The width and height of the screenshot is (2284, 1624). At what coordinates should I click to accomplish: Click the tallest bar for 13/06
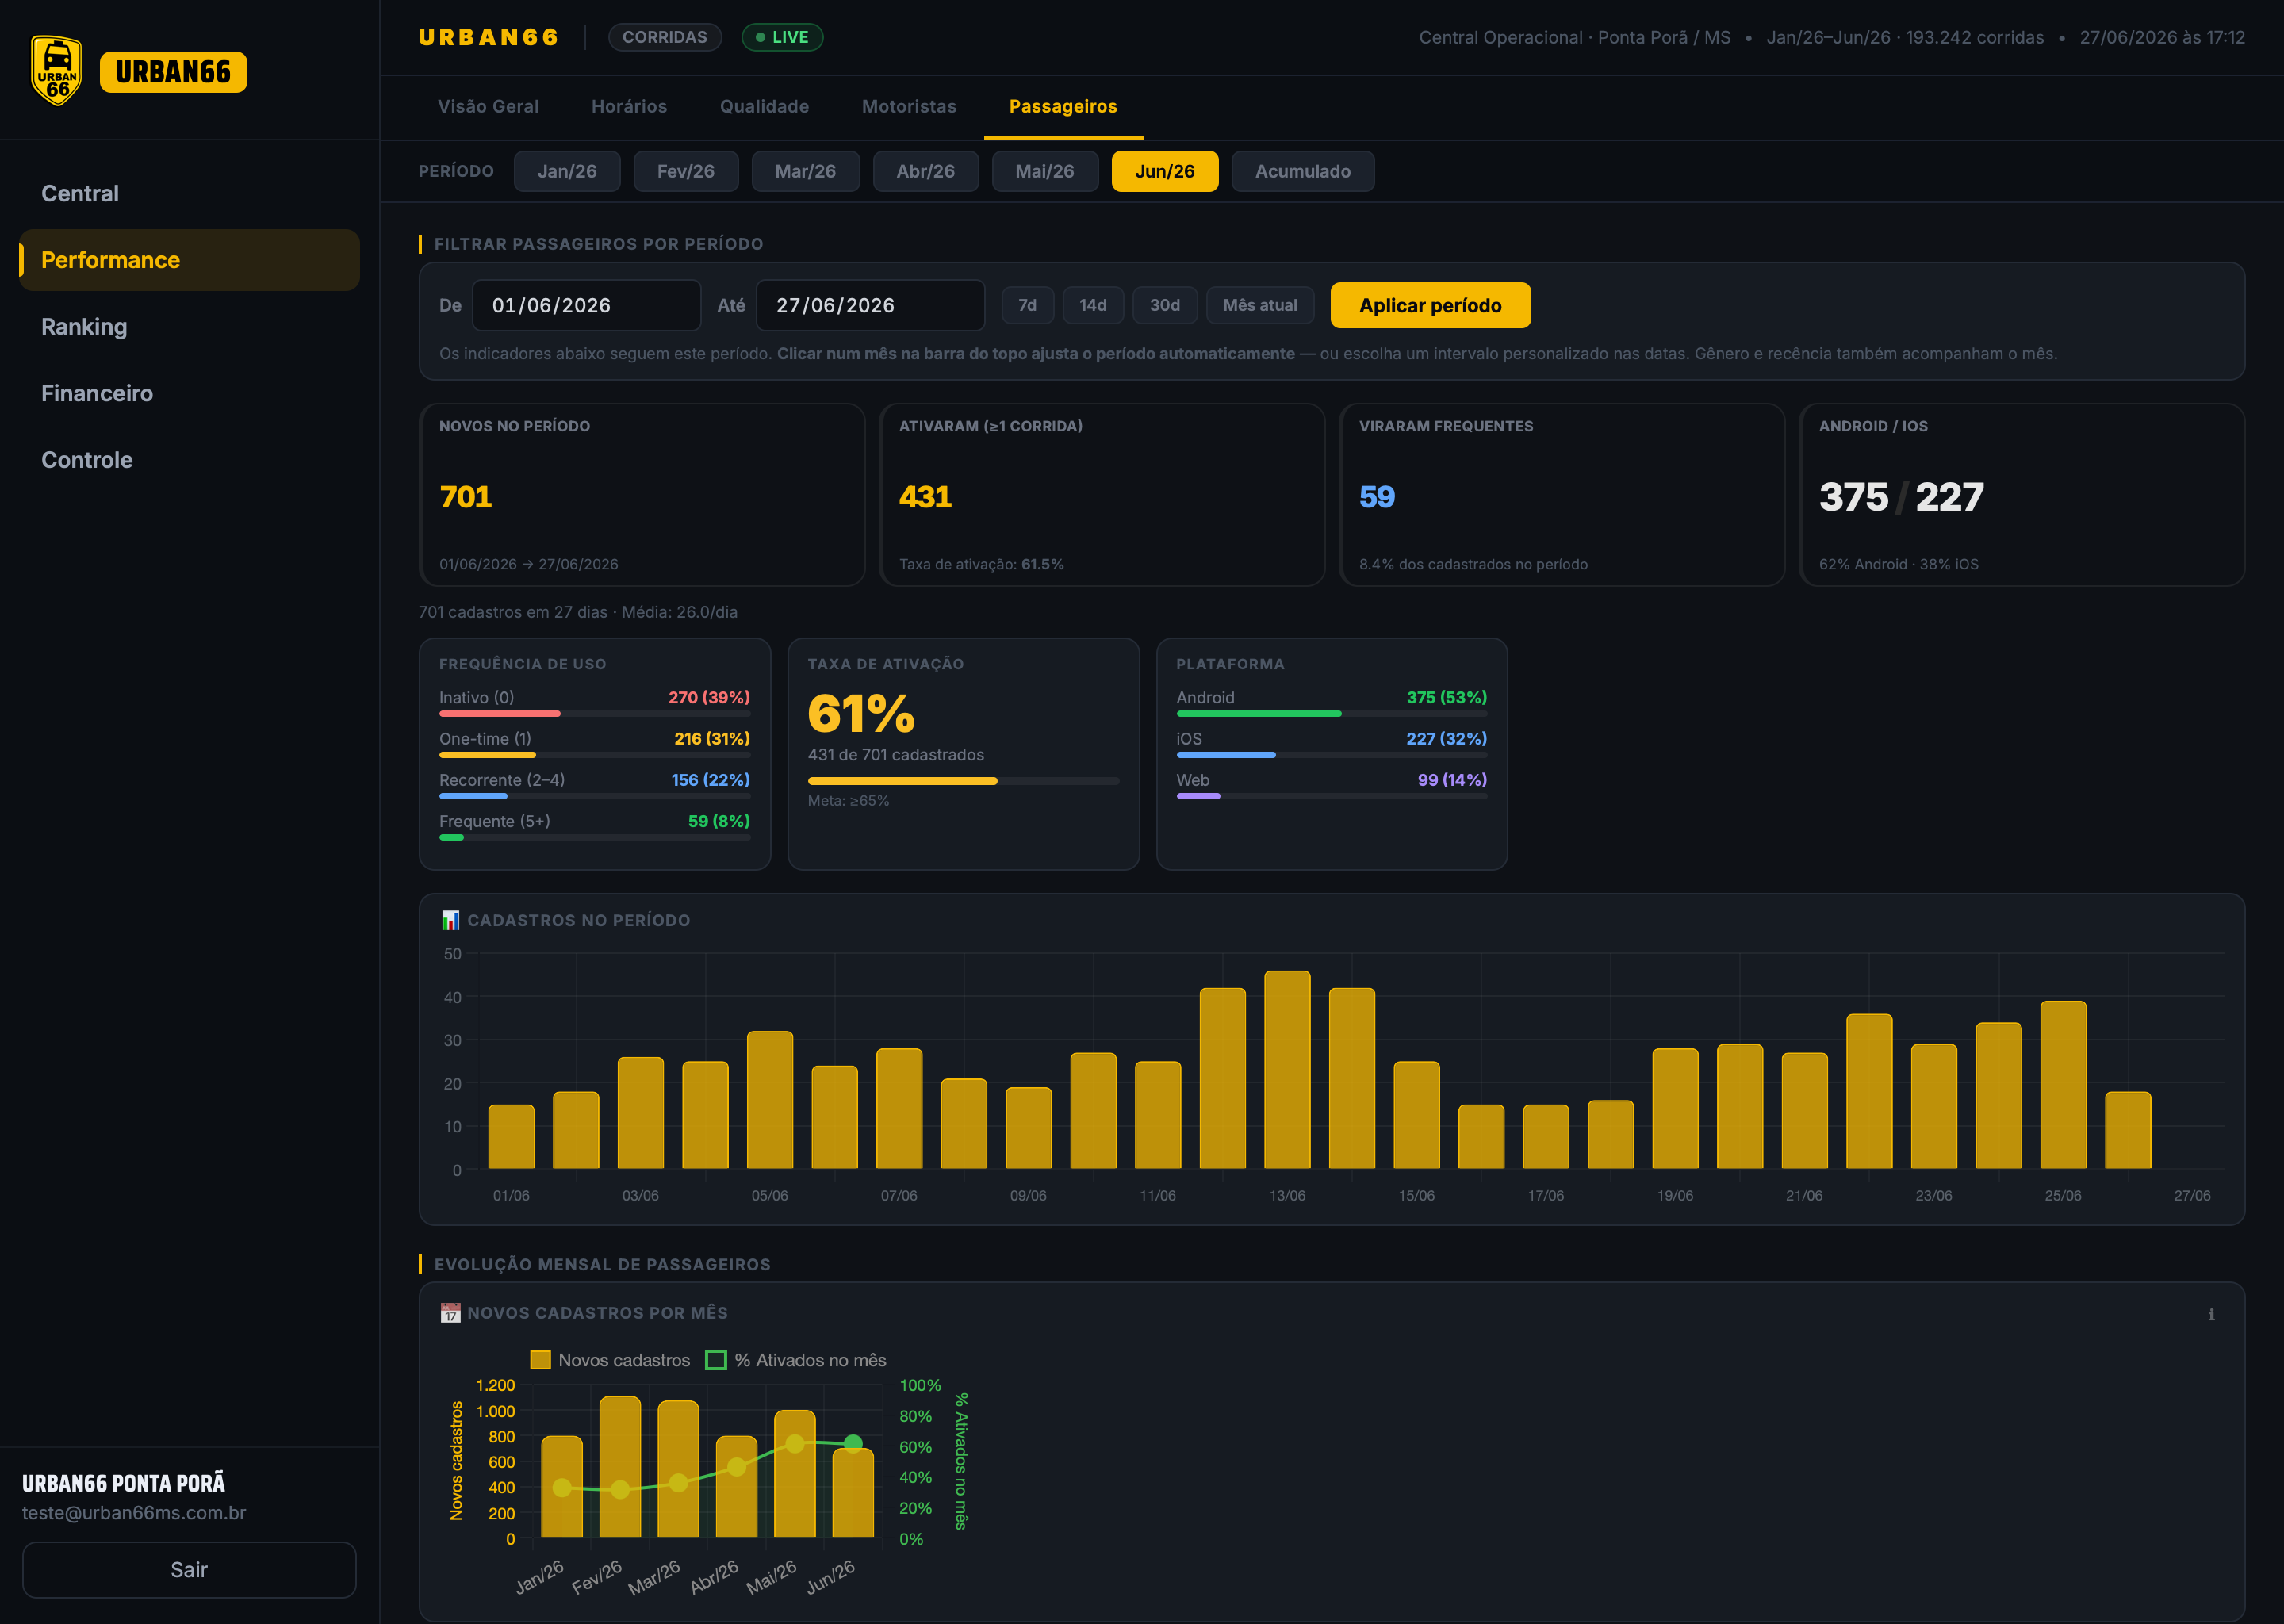click(x=1287, y=1069)
